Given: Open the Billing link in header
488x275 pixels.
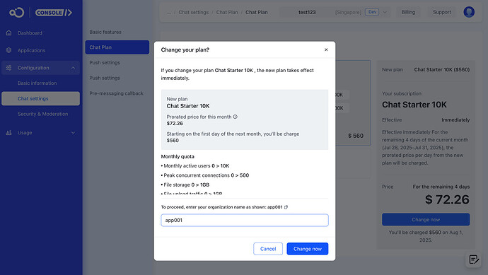Looking at the screenshot, I should pos(408,12).
